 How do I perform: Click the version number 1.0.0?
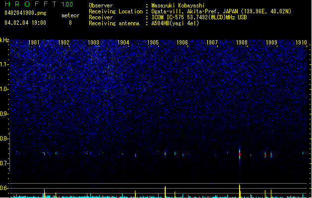coord(67,4)
